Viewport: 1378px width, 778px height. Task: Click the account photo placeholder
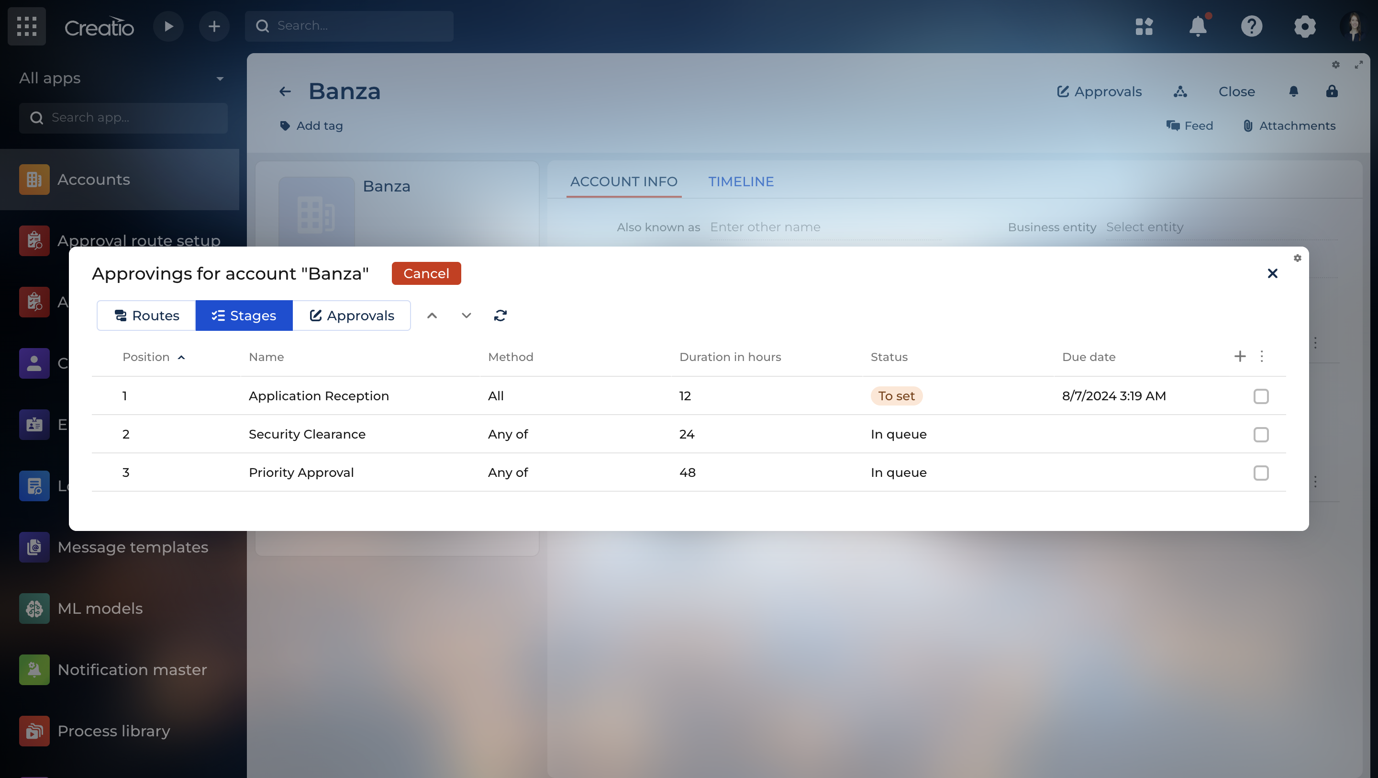(x=317, y=213)
